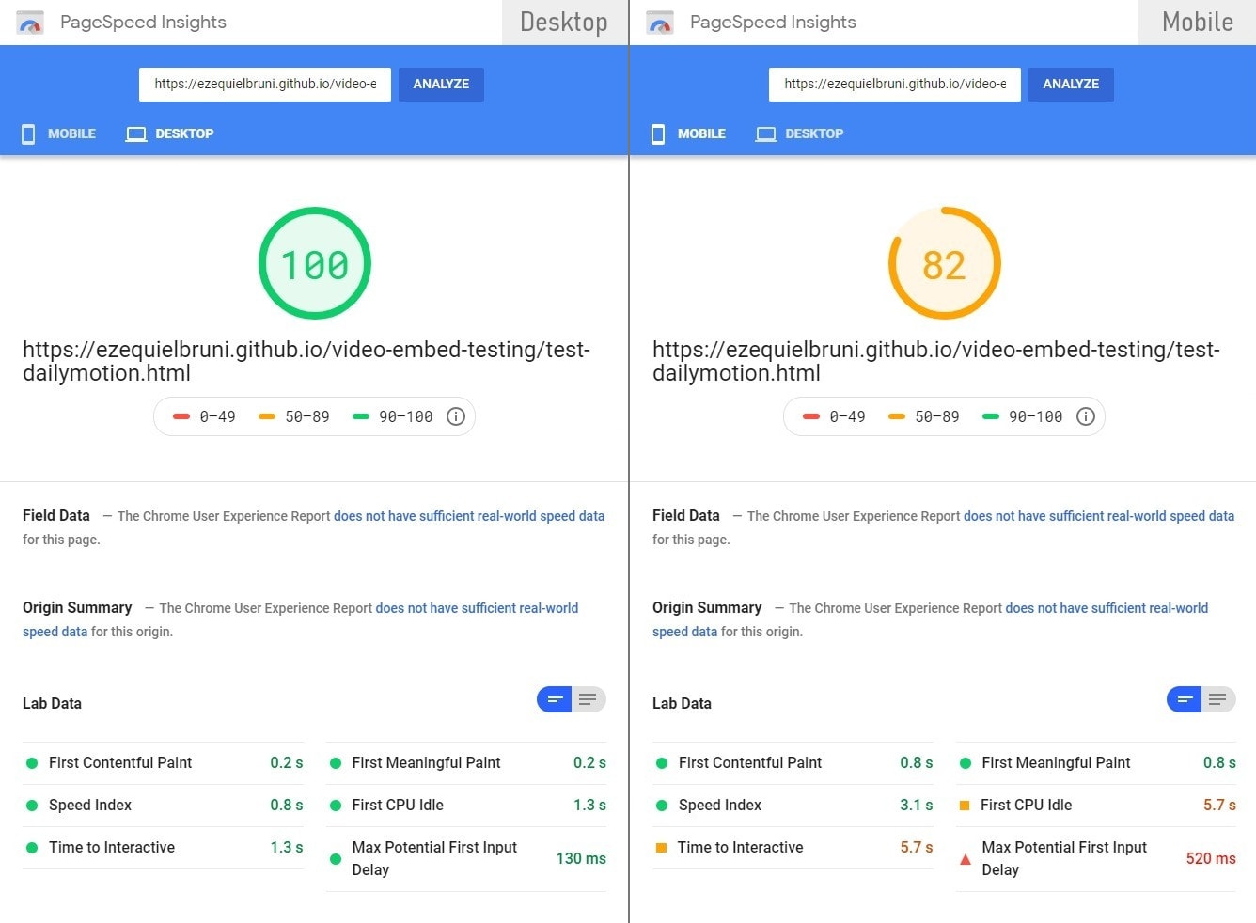The width and height of the screenshot is (1256, 923).
Task: Open score legend info icon, Mobile panel
Action: 1086,416
